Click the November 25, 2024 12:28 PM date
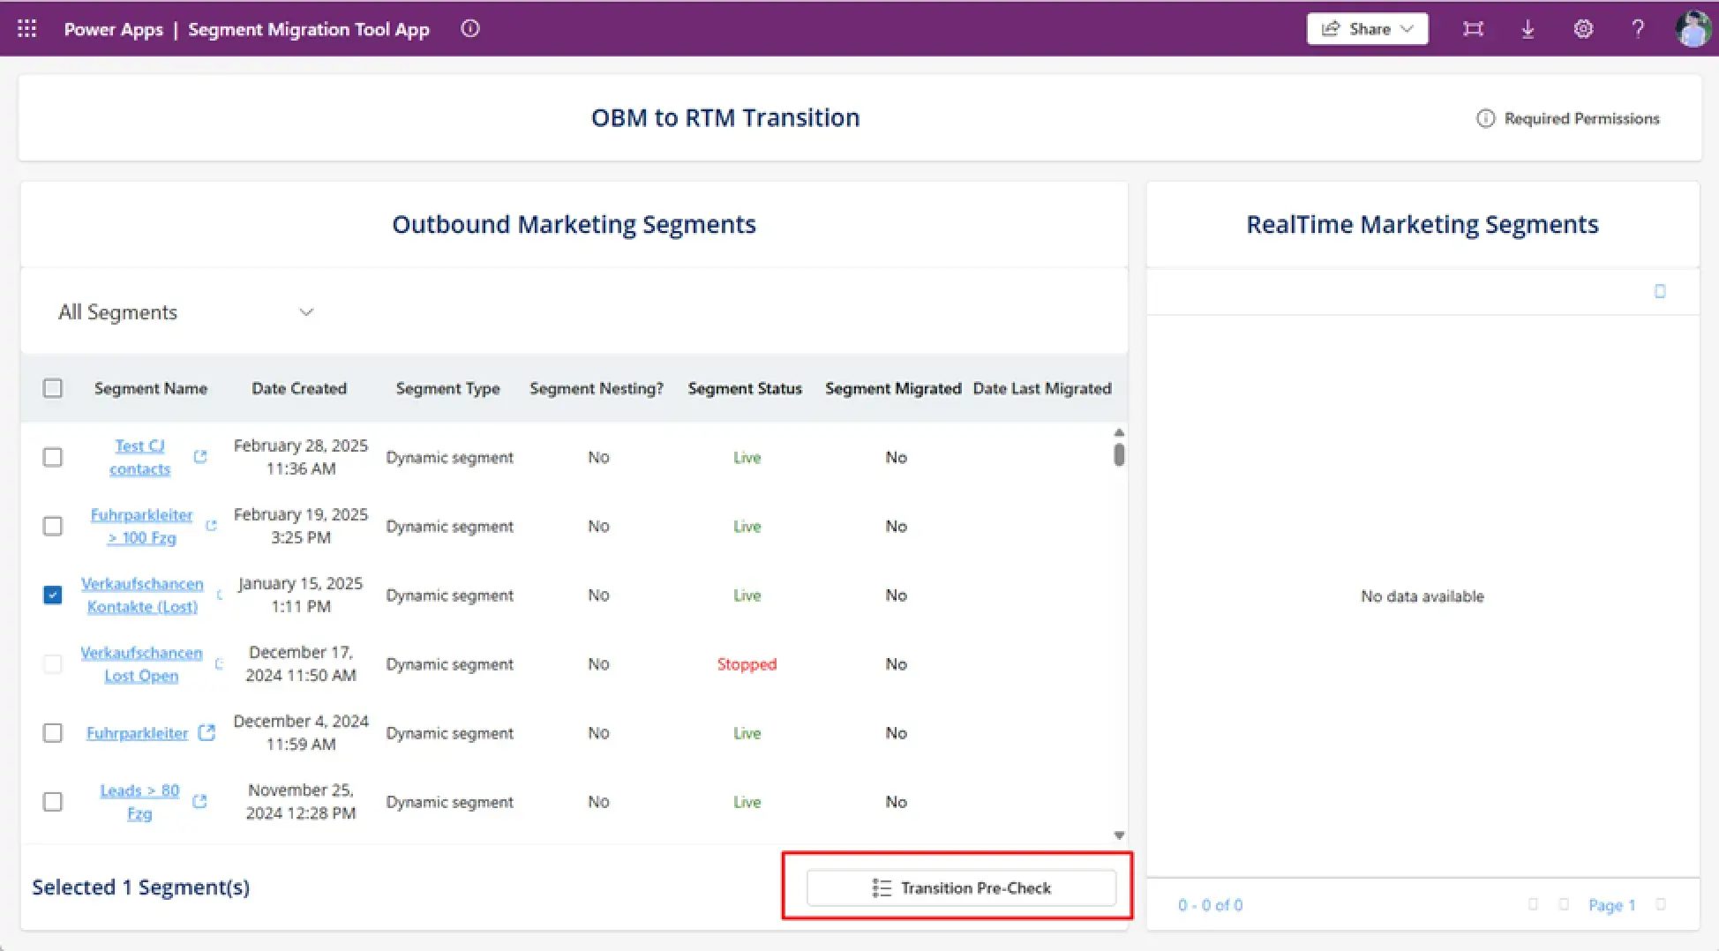1719x951 pixels. click(301, 802)
